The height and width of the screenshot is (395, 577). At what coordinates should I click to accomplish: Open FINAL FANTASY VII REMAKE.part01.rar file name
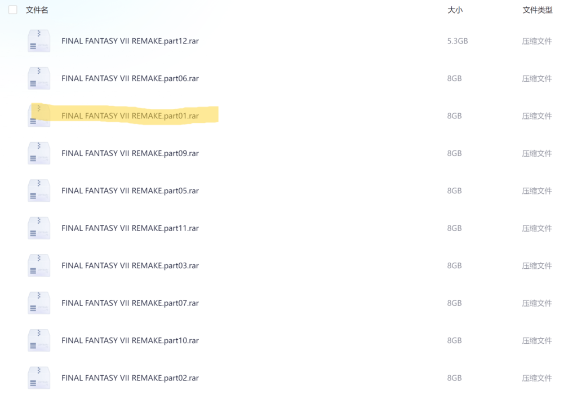click(x=130, y=116)
